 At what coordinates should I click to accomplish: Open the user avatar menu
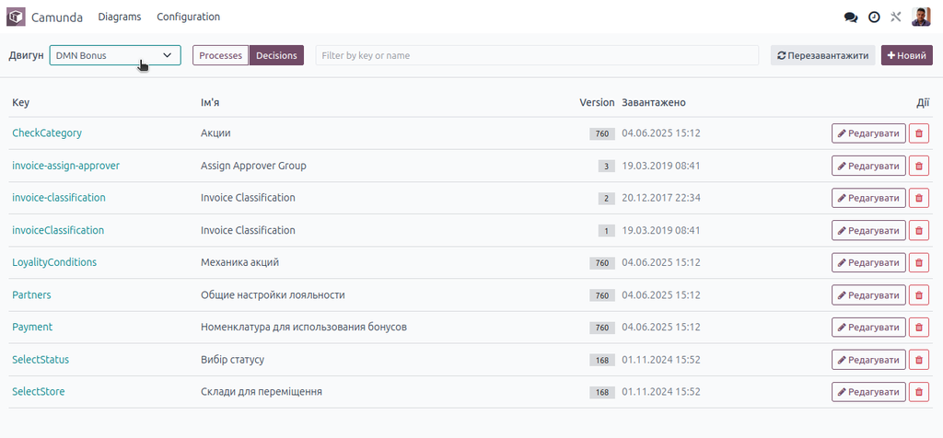921,17
